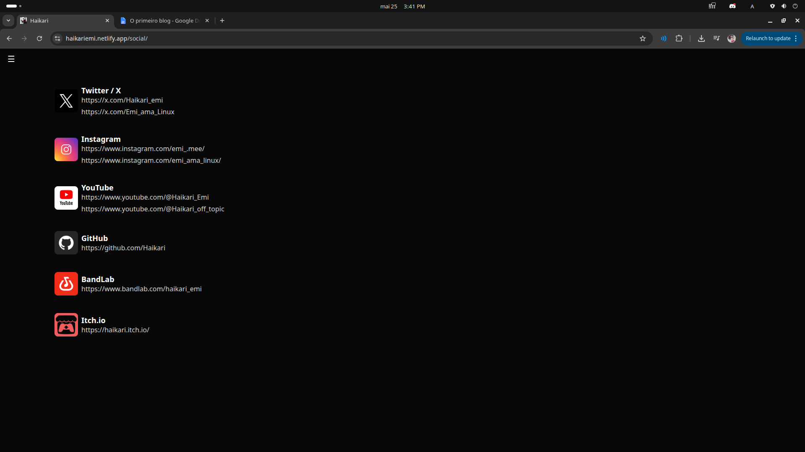The width and height of the screenshot is (805, 452).
Task: Open the instagram.com/emi_ama_linux/ link
Action: pyautogui.click(x=151, y=161)
